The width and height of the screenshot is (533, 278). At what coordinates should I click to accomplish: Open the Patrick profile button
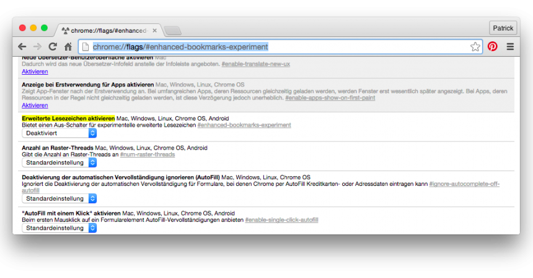503,28
